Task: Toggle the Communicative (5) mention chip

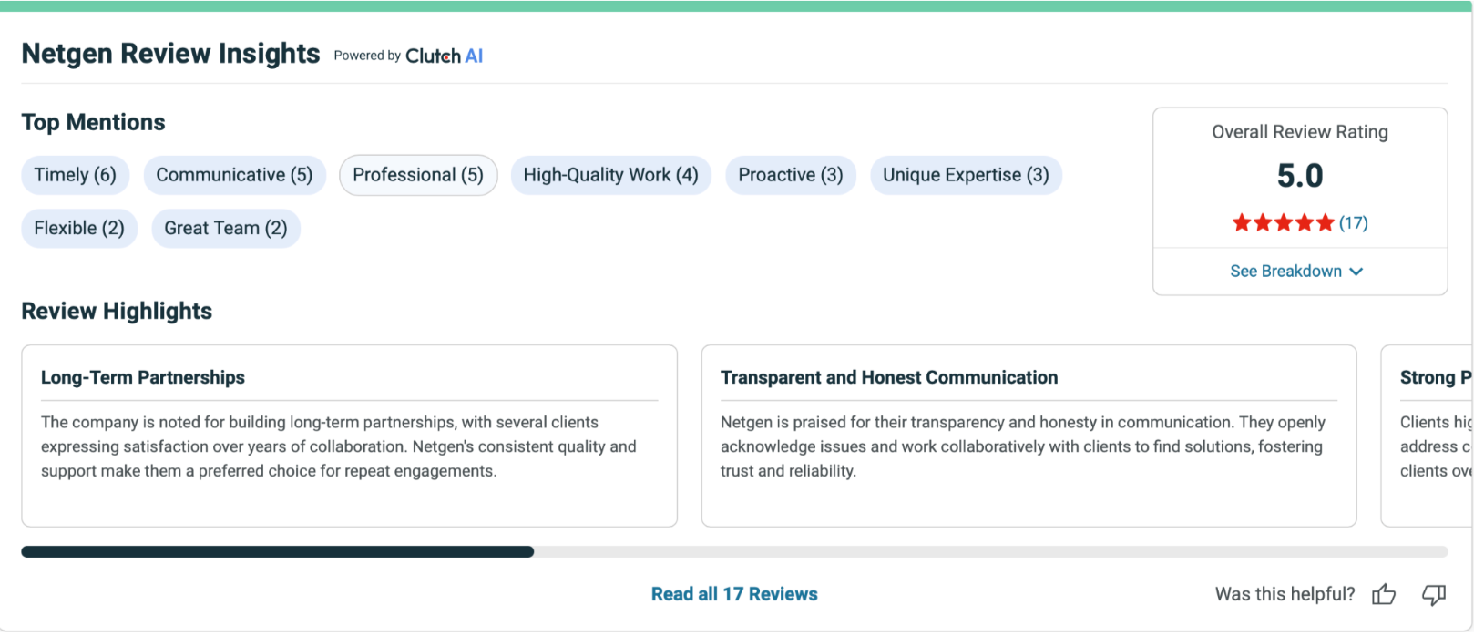Action: point(234,175)
